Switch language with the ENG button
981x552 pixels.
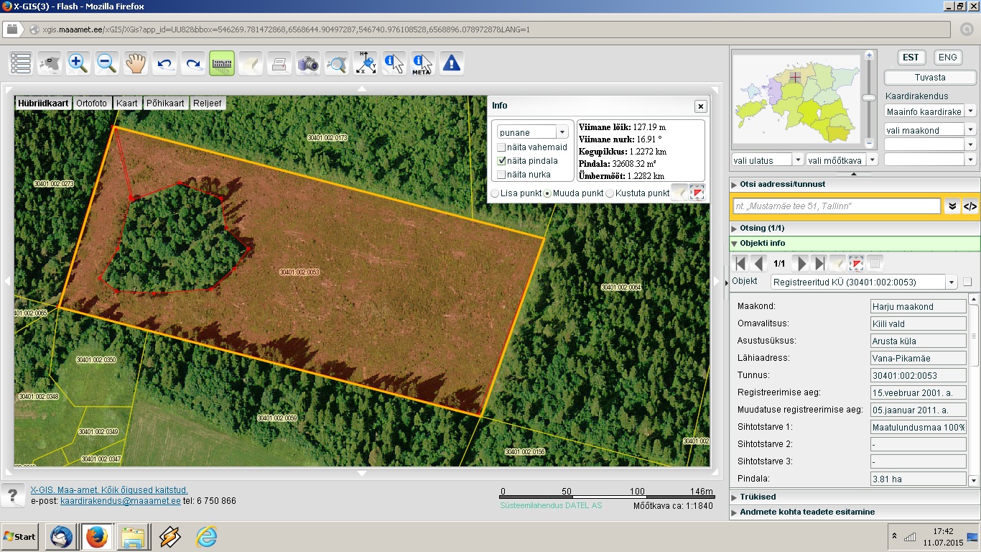pyautogui.click(x=948, y=57)
